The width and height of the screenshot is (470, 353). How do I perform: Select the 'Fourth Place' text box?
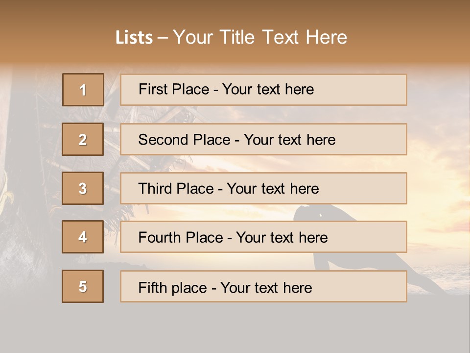tap(263, 237)
